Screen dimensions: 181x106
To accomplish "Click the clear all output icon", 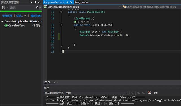I will 150,93.
